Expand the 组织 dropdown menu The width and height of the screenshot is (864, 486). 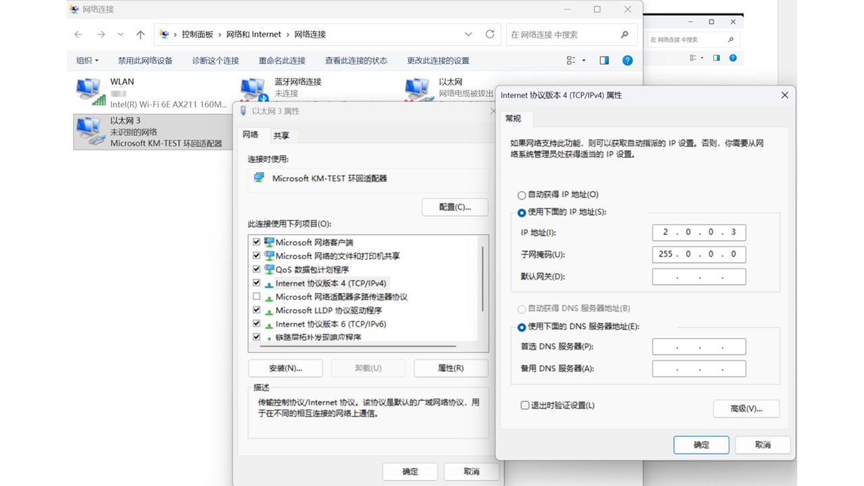pyautogui.click(x=87, y=60)
